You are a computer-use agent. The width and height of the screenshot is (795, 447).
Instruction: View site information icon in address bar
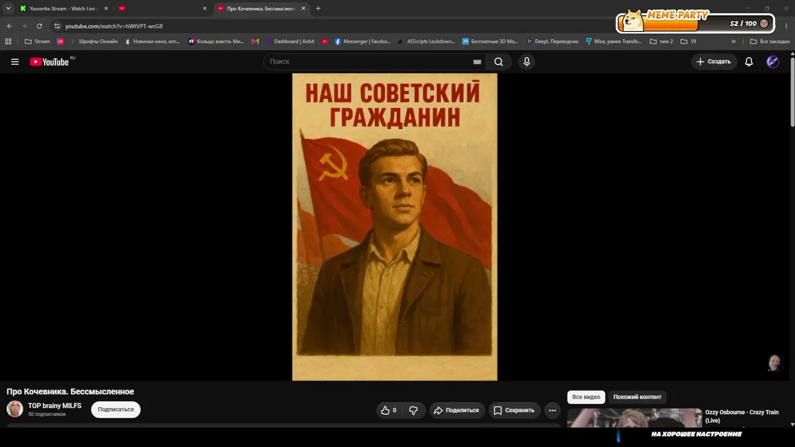click(57, 26)
